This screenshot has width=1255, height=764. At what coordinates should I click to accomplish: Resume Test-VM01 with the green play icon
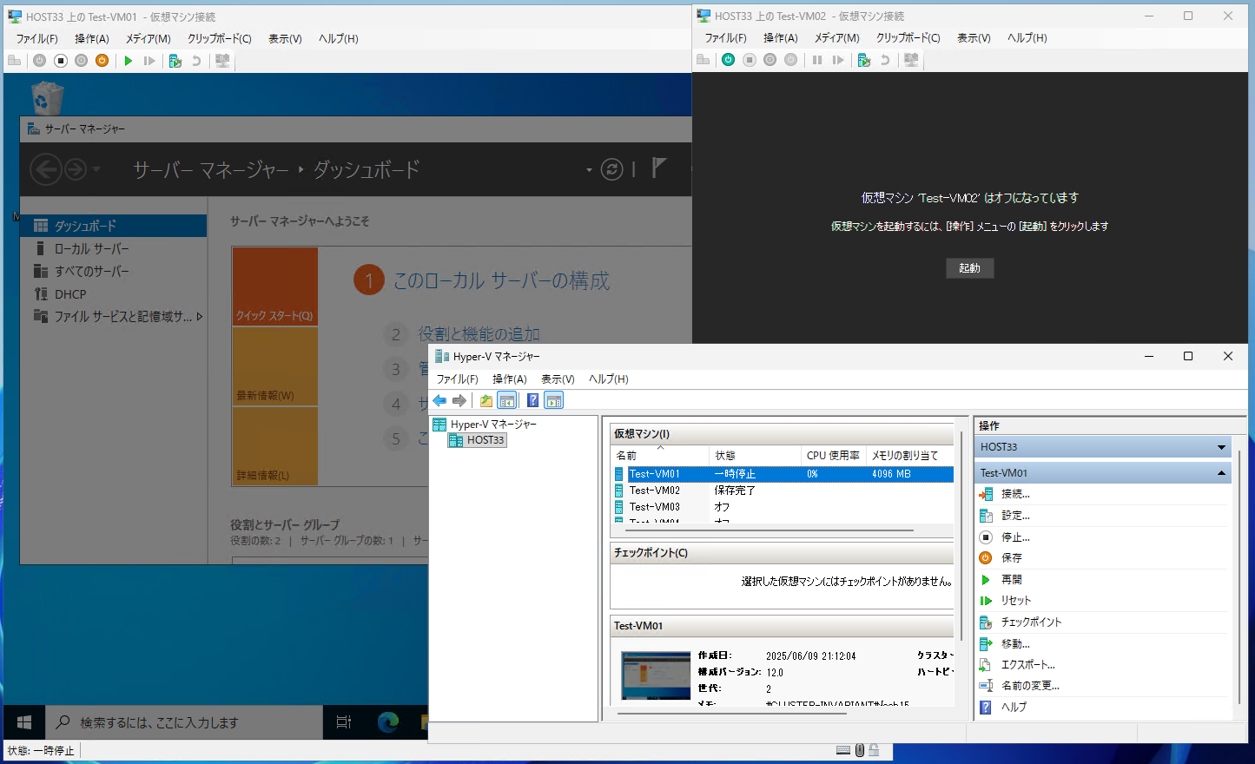coord(129,61)
